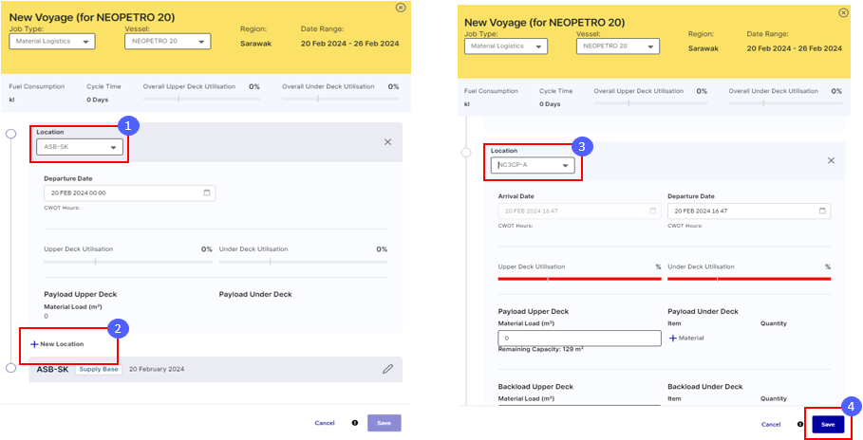Click left Overall Upper Deck Utilisation bar
The height and width of the screenshot is (440, 863).
tap(201, 99)
